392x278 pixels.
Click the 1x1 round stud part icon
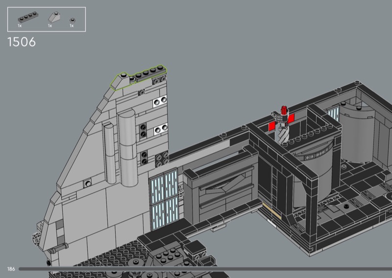72,19
